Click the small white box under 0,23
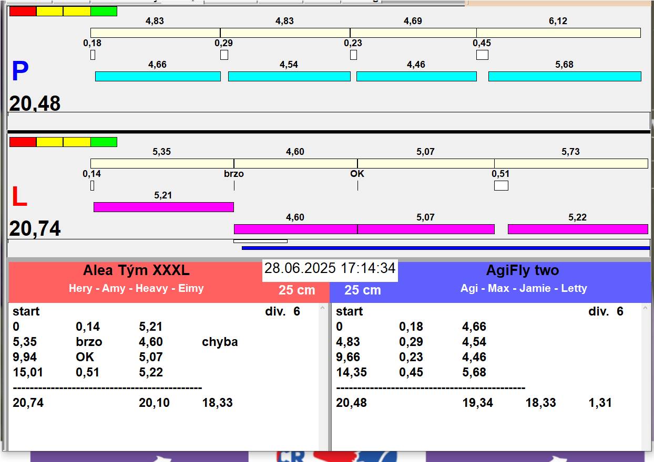Screen dimensions: 654x462 tap(353, 55)
